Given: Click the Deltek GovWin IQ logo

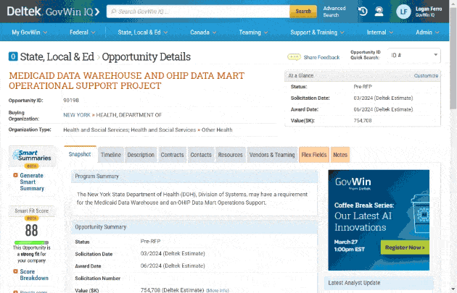Looking at the screenshot, I should point(54,12).
